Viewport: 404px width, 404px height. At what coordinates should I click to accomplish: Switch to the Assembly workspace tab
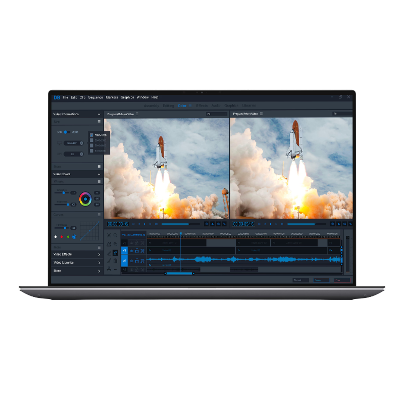click(151, 106)
